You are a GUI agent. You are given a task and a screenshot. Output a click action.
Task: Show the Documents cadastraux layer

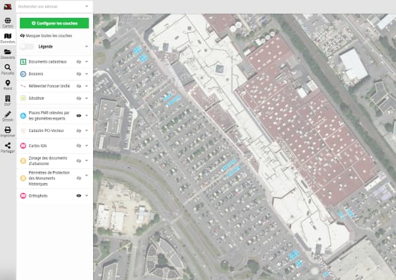79,61
